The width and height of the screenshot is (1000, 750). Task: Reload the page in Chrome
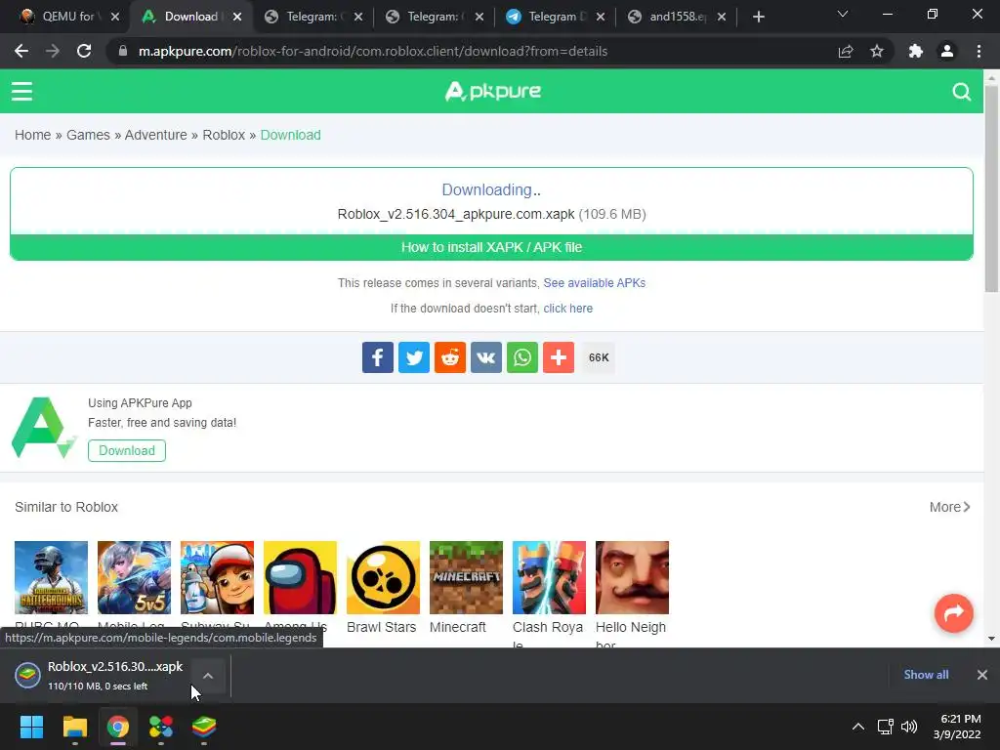(84, 51)
